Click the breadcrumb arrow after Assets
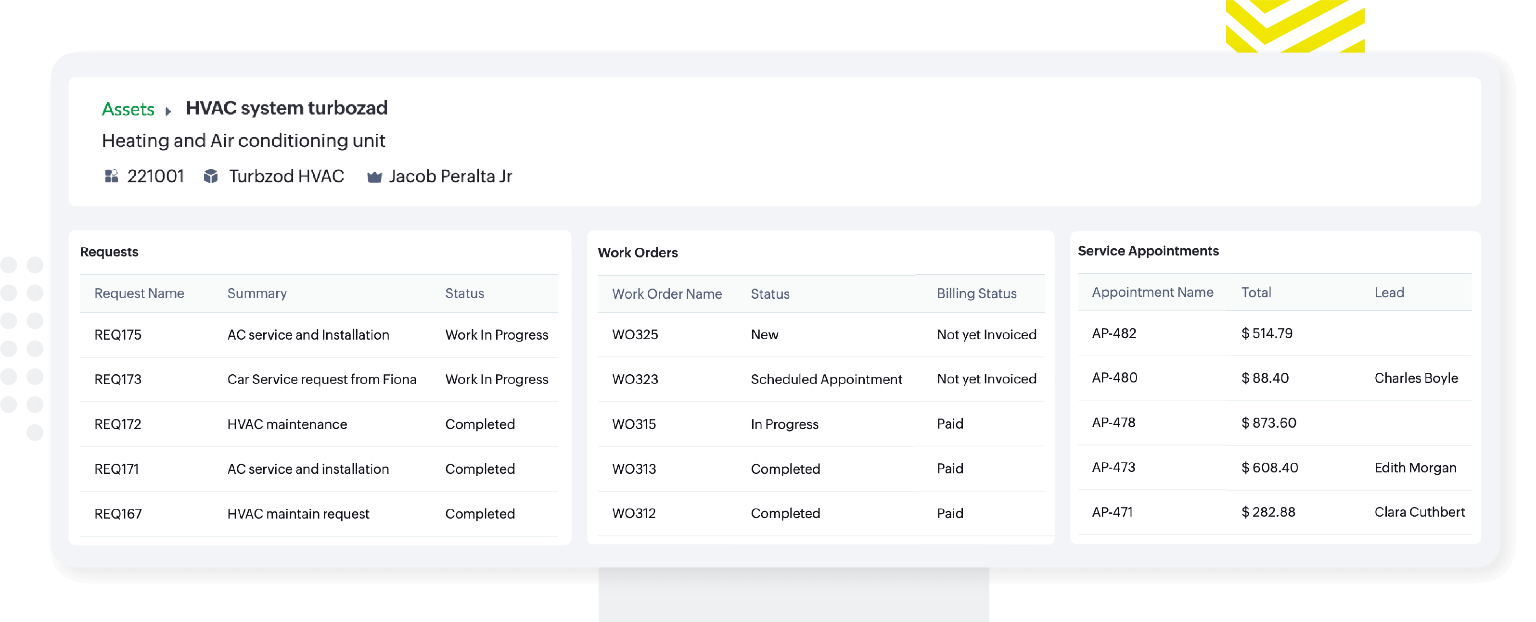The image size is (1536, 622). (168, 111)
